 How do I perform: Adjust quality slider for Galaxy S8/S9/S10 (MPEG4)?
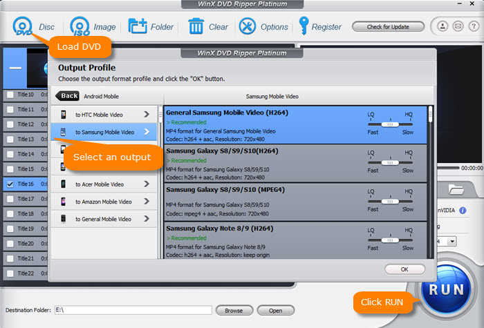click(x=390, y=202)
